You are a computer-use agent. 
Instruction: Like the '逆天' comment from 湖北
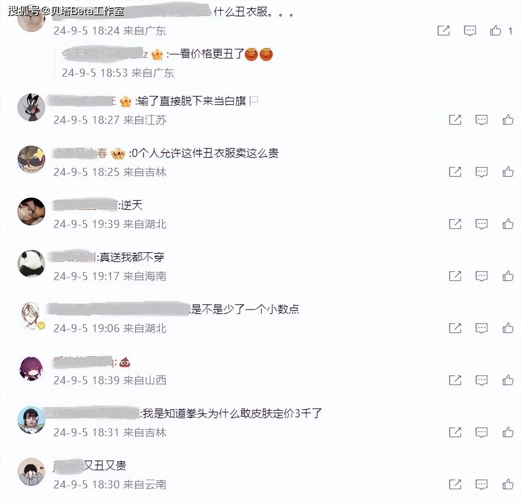[508, 224]
